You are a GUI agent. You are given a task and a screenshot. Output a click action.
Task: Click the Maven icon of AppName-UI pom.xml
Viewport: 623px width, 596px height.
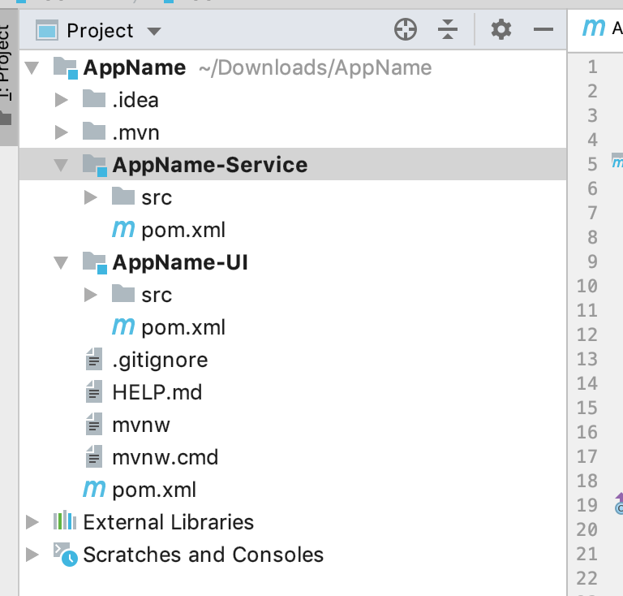(123, 327)
